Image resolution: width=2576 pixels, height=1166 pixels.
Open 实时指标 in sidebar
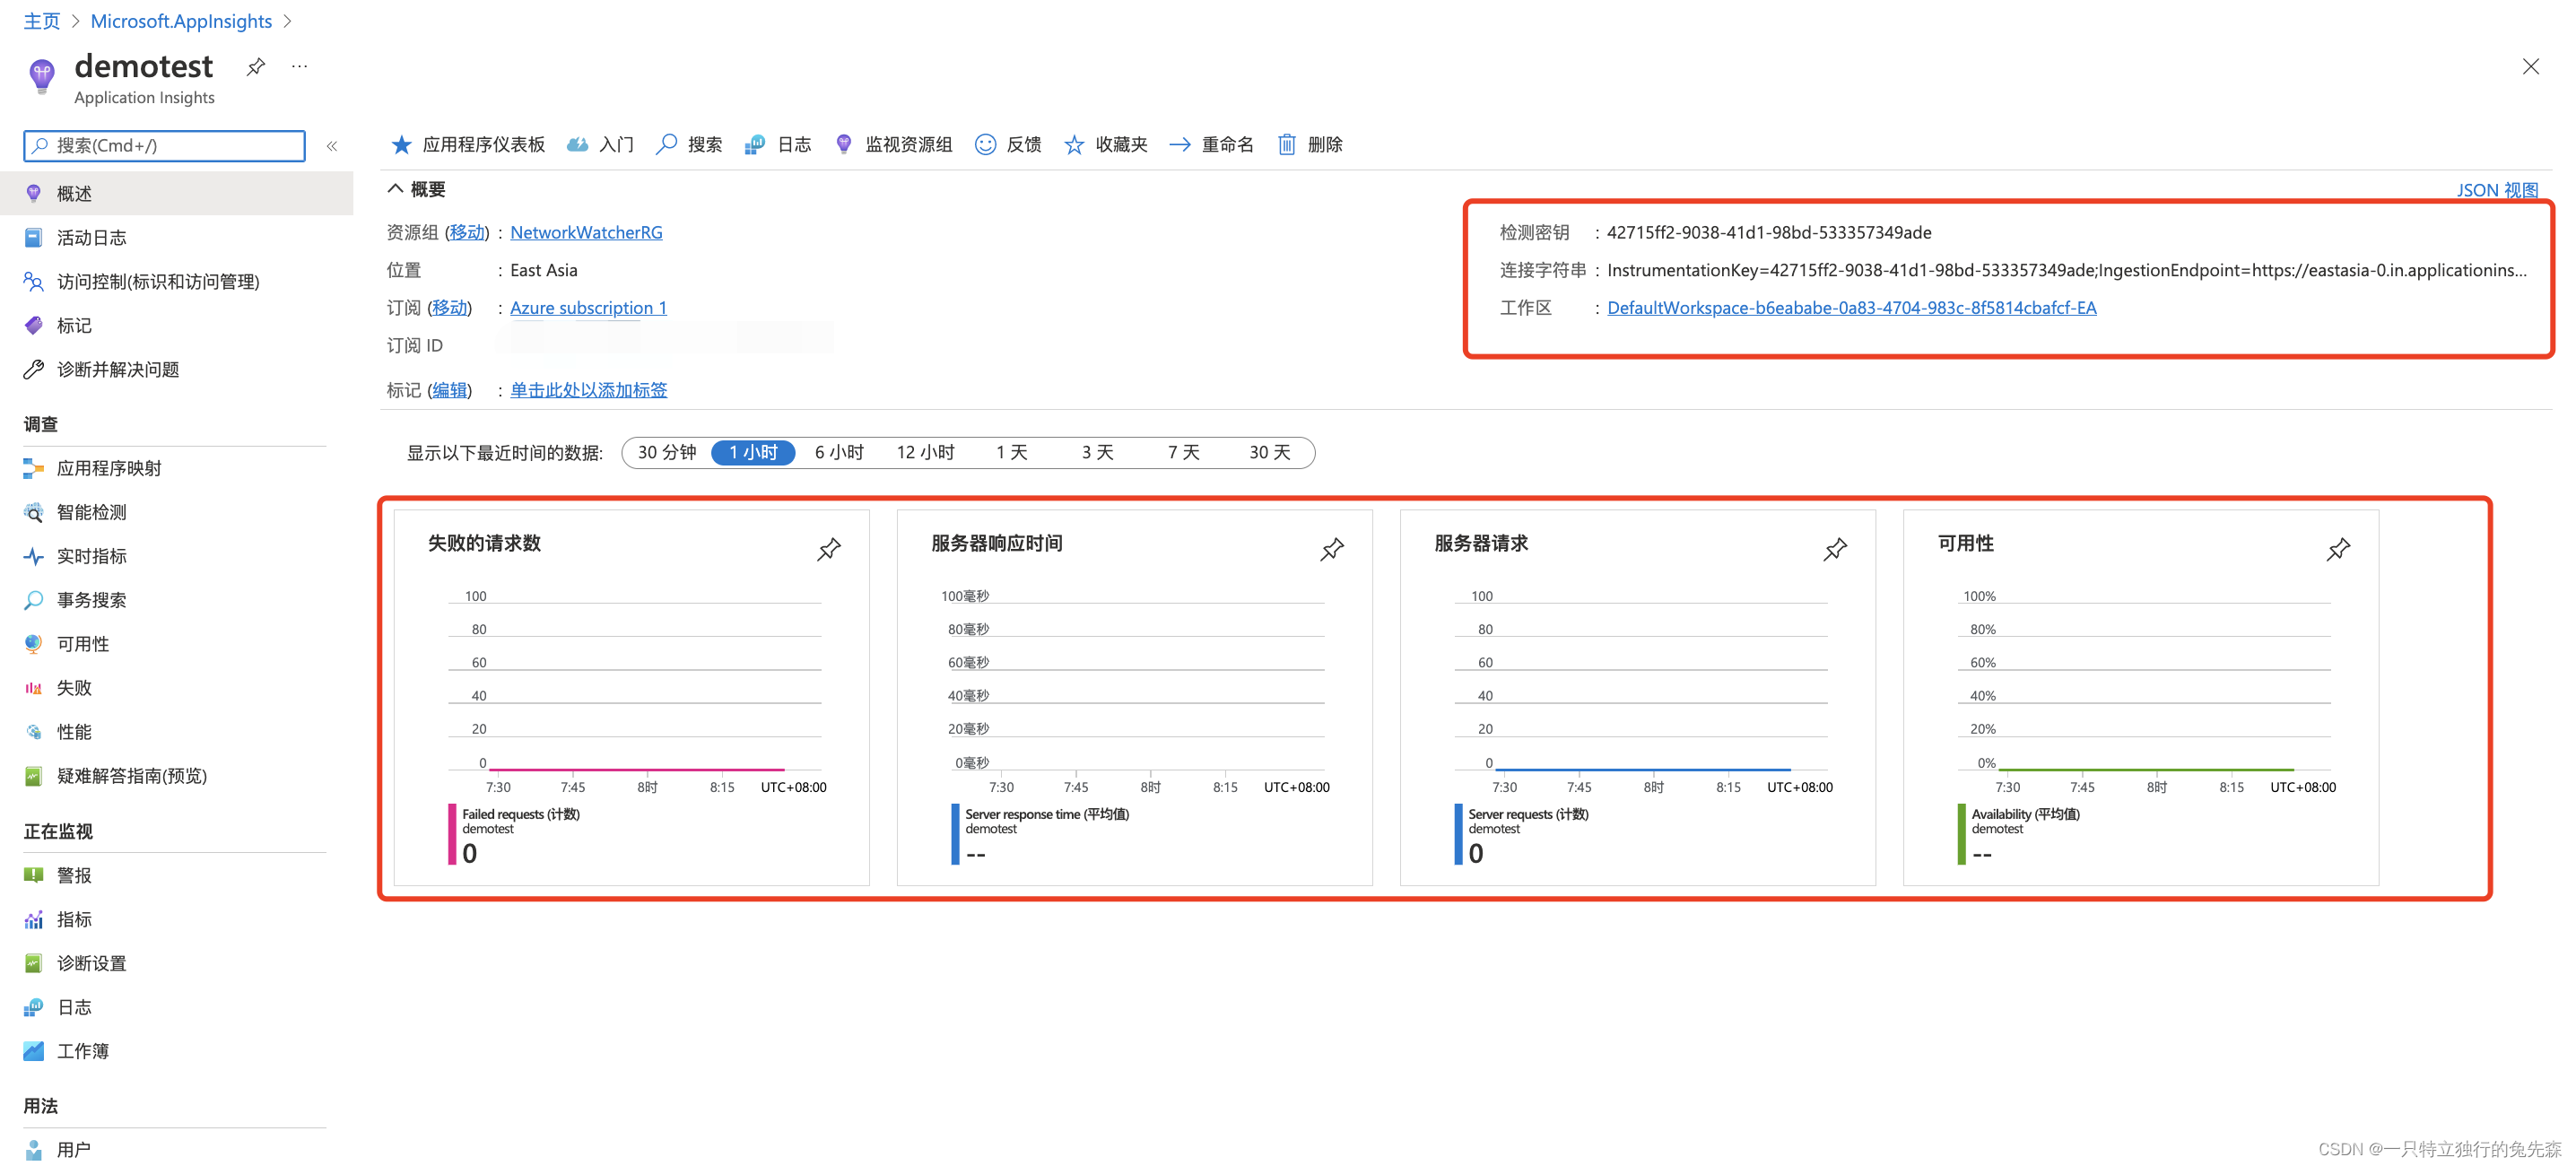tap(91, 556)
